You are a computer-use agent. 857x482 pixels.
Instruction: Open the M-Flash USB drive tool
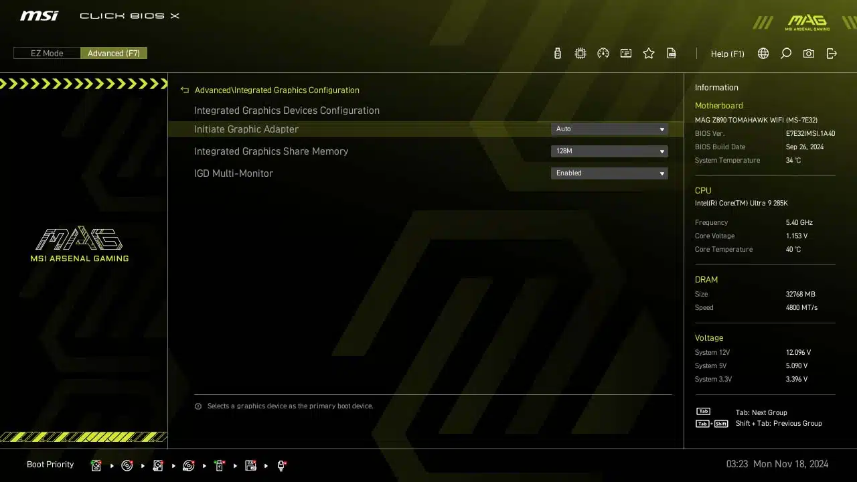point(557,54)
